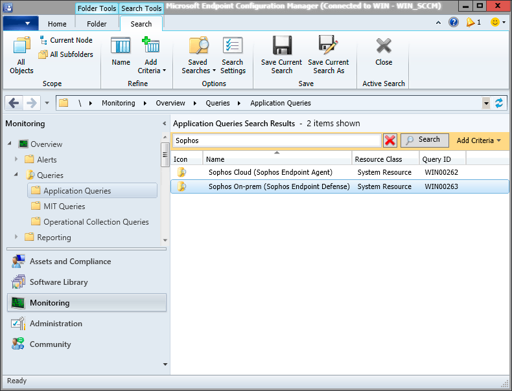Viewport: 512px width, 391px height.
Task: Sort by the Resource Class column header
Action: point(386,159)
